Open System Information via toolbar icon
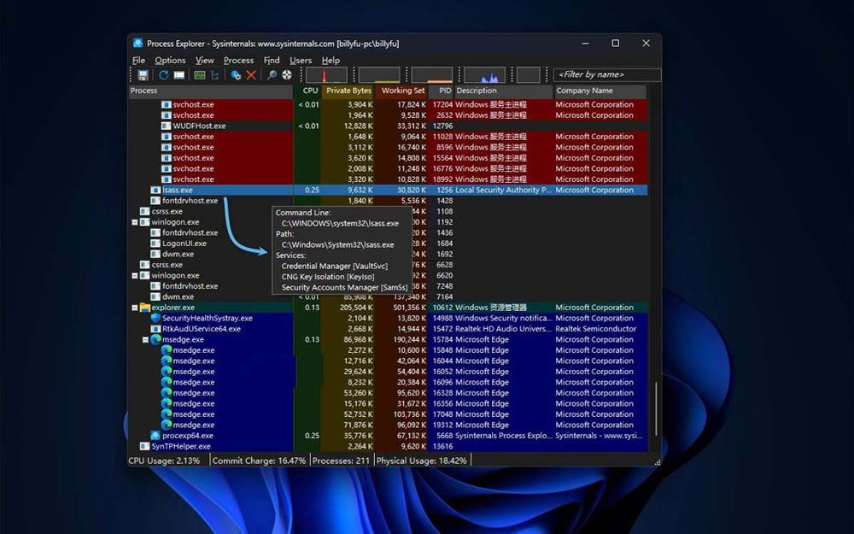This screenshot has width=854, height=534. tap(199, 75)
